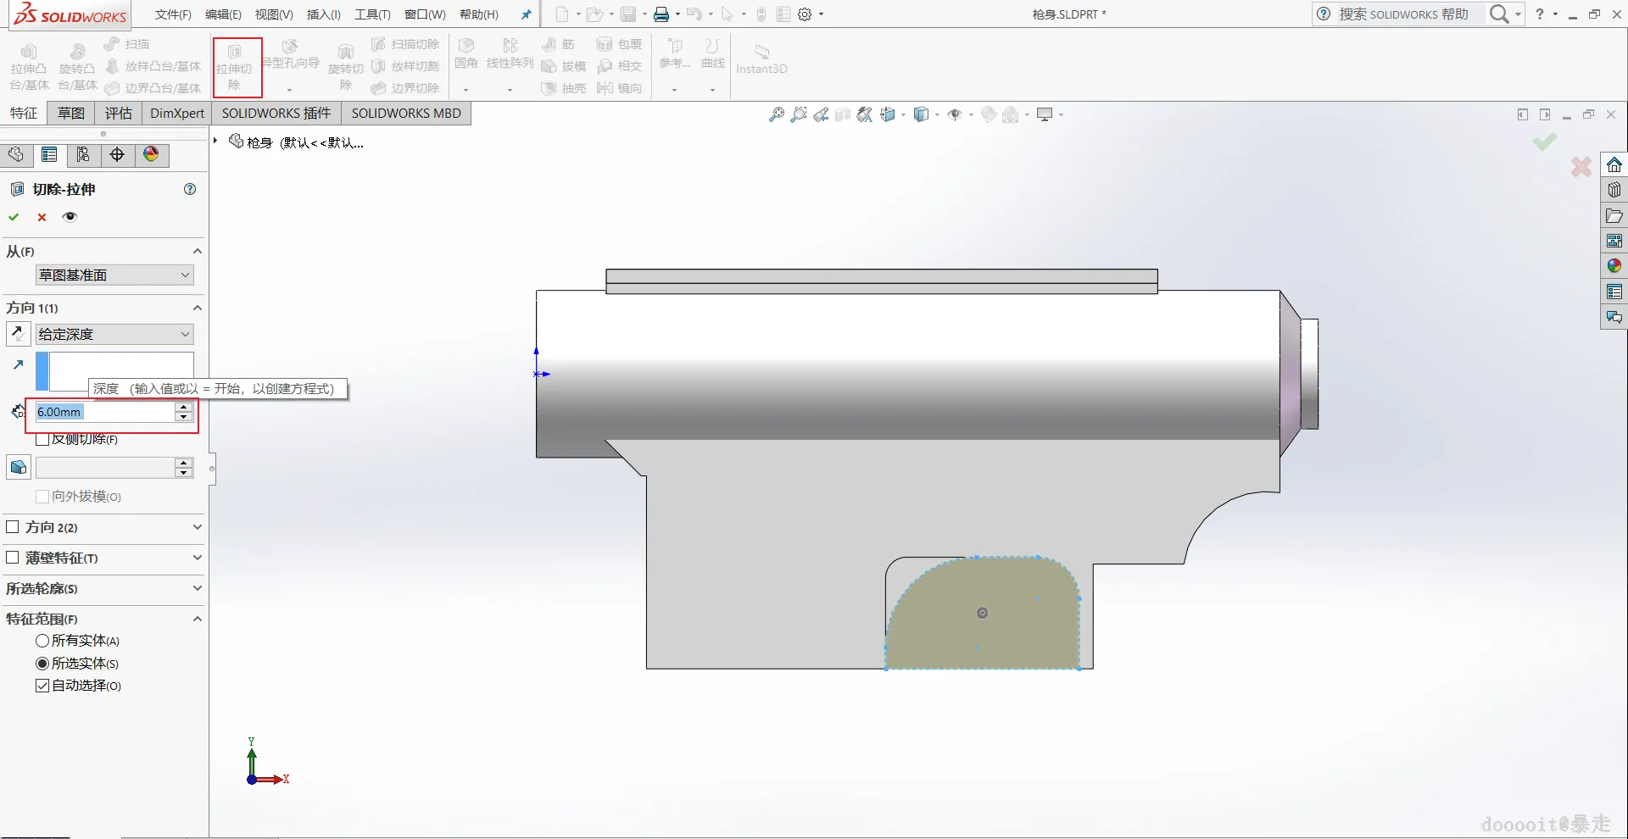This screenshot has height=839, width=1628.
Task: Open the Appearances icon in task pane
Action: [x=1614, y=266]
